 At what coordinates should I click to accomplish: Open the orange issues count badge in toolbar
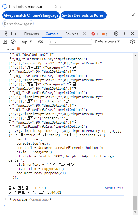[x=104, y=34]
